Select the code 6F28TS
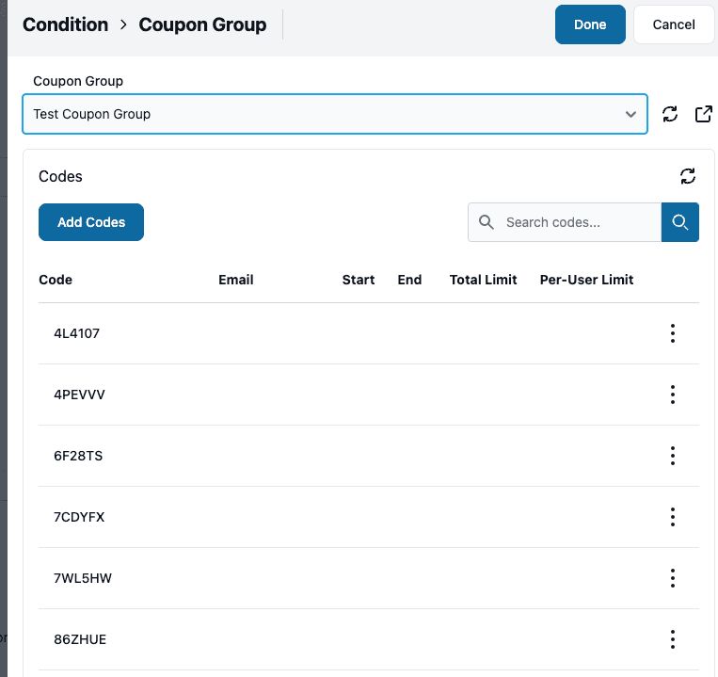718x677 pixels. coord(78,456)
